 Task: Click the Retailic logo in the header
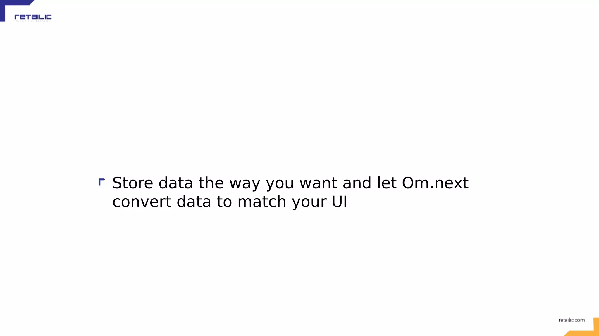click(33, 17)
